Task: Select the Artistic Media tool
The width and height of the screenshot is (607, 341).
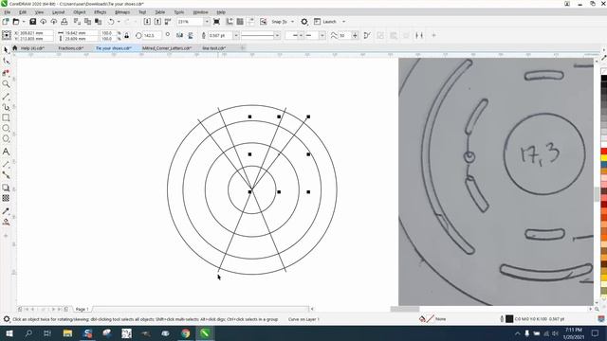Action: (6, 107)
